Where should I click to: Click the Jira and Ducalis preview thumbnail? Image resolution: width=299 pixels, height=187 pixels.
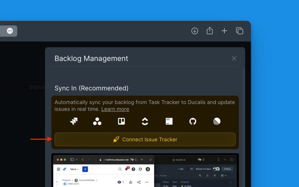pos(145,170)
